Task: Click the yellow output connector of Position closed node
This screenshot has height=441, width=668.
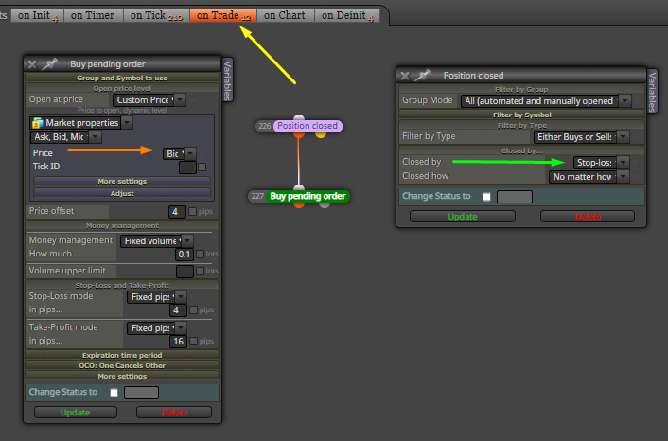Action: pos(321,134)
